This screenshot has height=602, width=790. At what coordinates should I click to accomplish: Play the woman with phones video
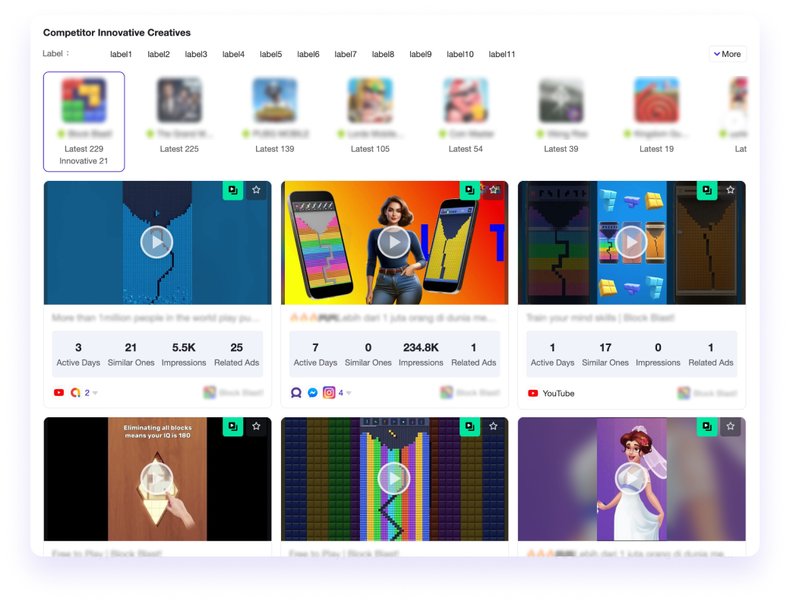393,242
